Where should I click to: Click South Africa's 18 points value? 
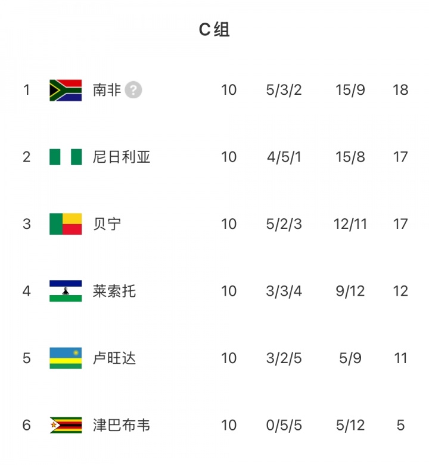(400, 90)
